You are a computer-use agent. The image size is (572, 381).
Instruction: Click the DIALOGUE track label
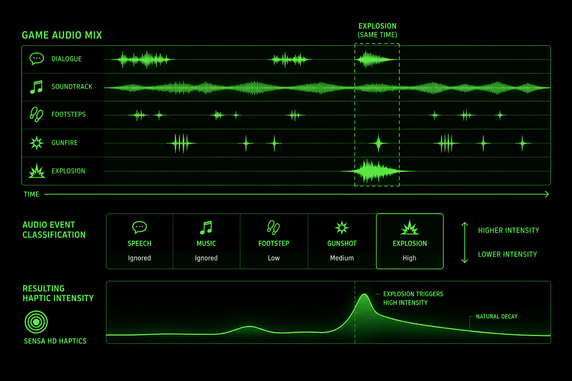click(x=67, y=59)
